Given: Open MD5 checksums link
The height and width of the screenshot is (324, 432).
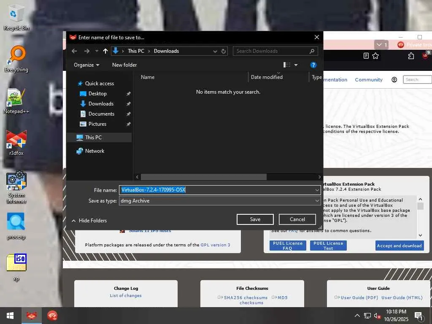Looking at the screenshot, I should [x=282, y=297].
